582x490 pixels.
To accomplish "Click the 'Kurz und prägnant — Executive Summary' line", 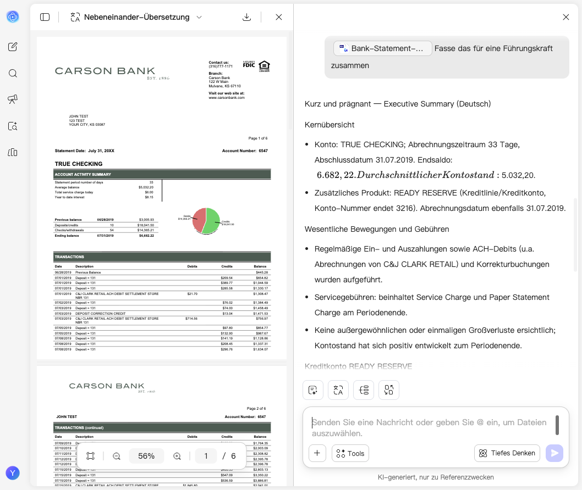I will pos(398,104).
